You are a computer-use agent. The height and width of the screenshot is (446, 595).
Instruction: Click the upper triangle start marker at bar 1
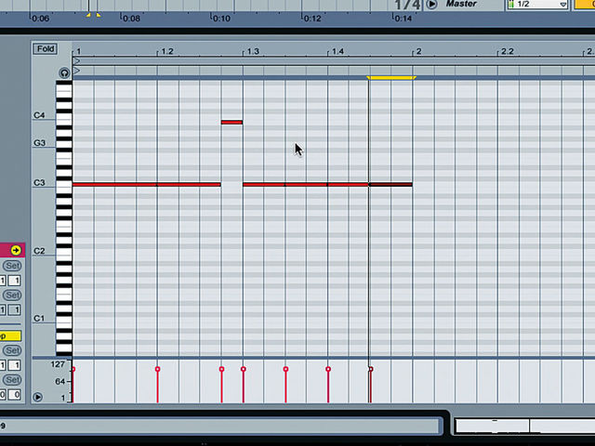pyautogui.click(x=76, y=60)
